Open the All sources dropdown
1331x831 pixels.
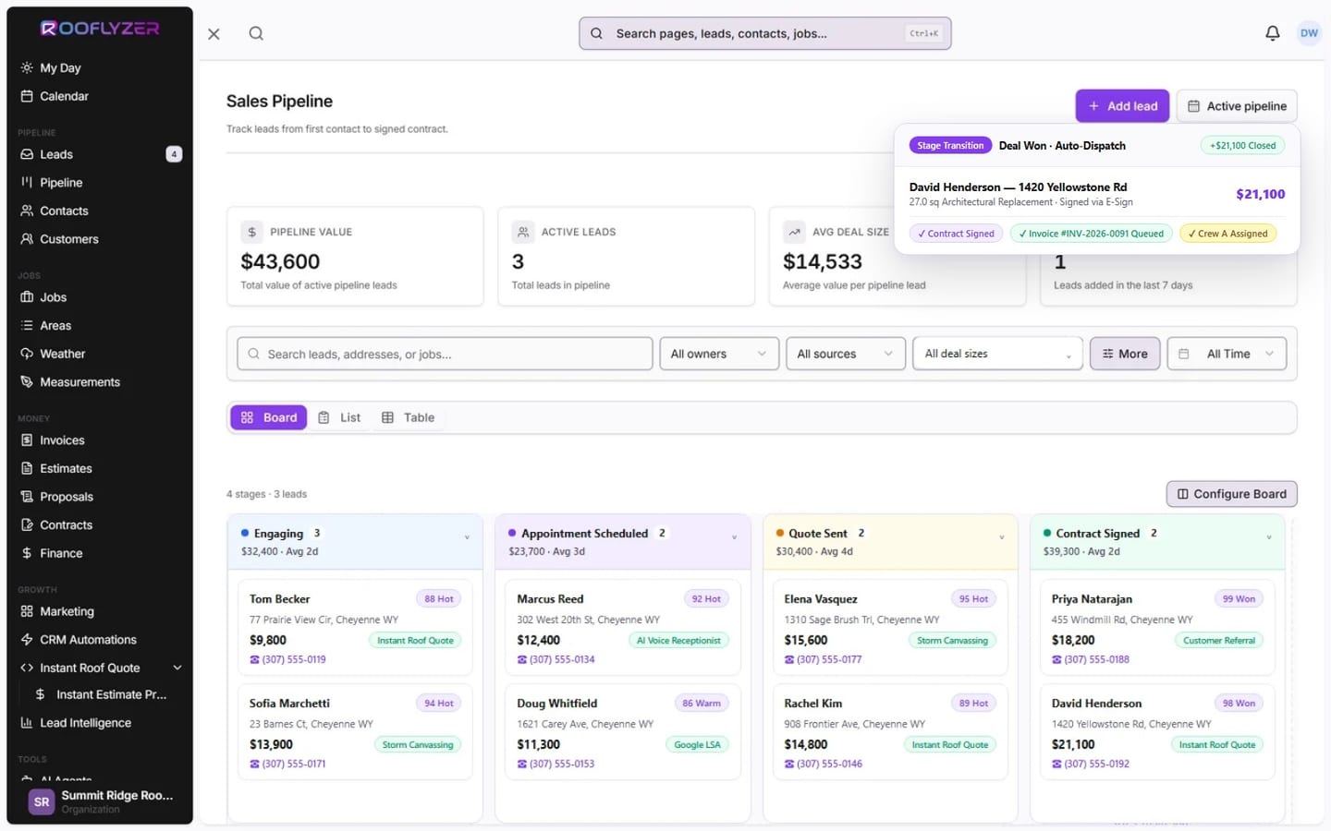click(x=846, y=354)
